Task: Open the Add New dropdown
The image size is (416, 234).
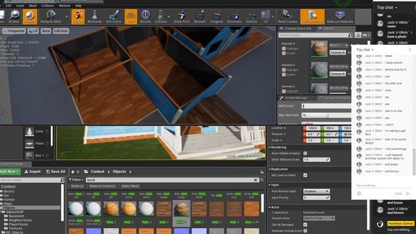Action: (10, 172)
